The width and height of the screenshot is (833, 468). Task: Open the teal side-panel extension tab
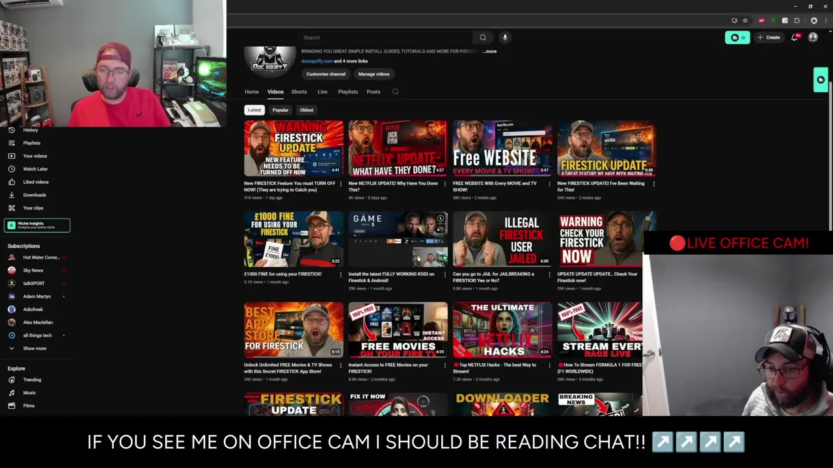click(x=821, y=80)
